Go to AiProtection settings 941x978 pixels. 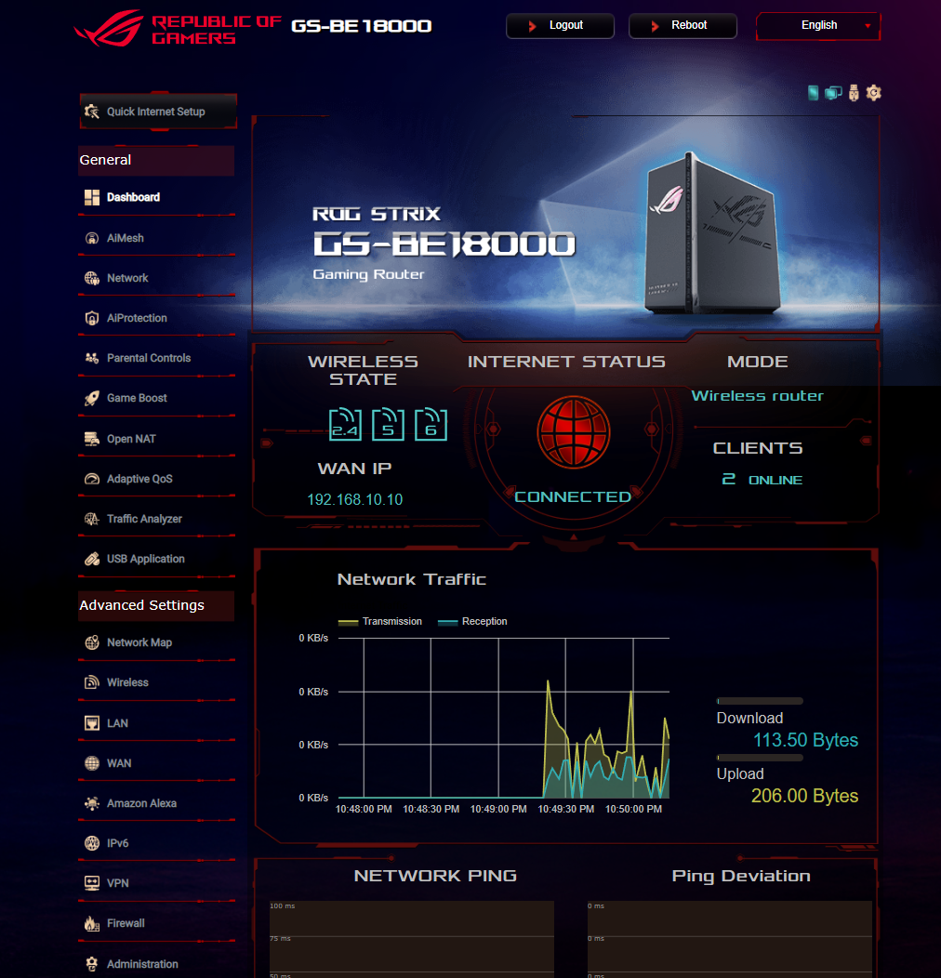pos(137,318)
